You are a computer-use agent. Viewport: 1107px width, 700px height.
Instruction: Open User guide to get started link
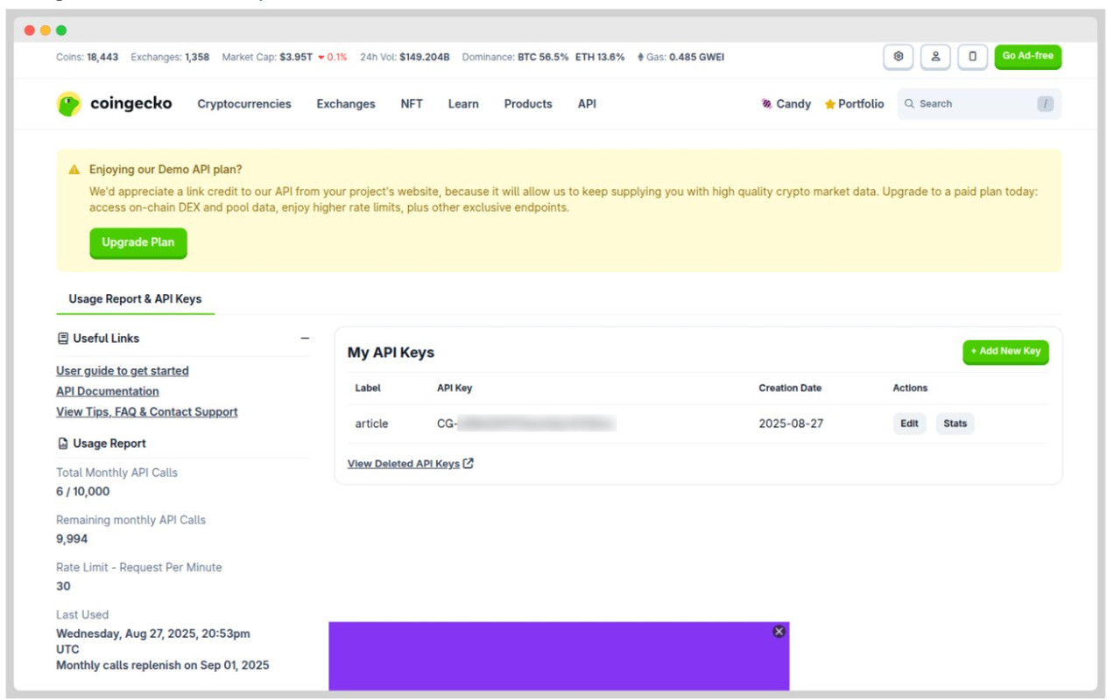[x=123, y=371]
